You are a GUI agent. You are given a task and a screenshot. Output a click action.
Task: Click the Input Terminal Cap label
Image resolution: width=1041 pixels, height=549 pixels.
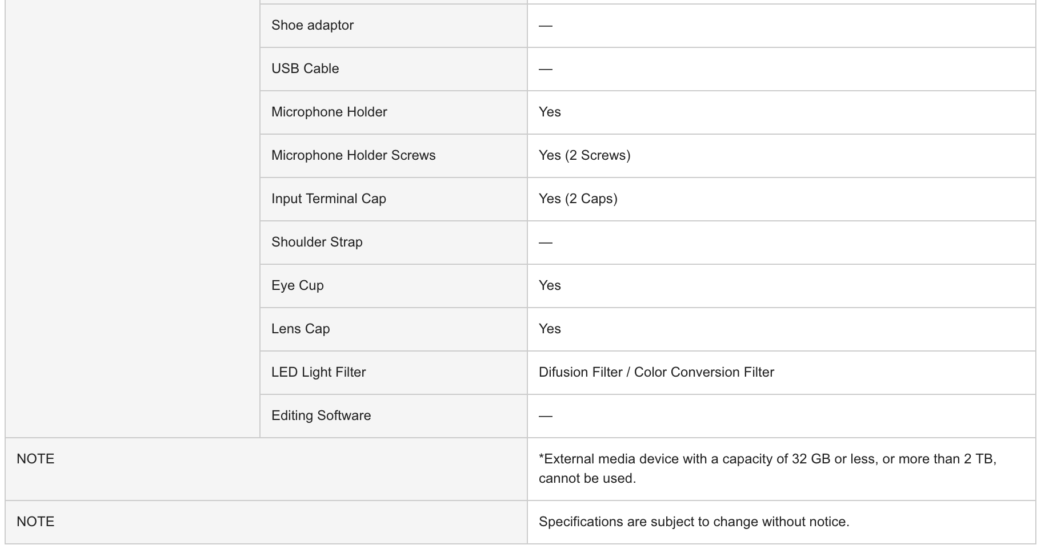pos(329,199)
